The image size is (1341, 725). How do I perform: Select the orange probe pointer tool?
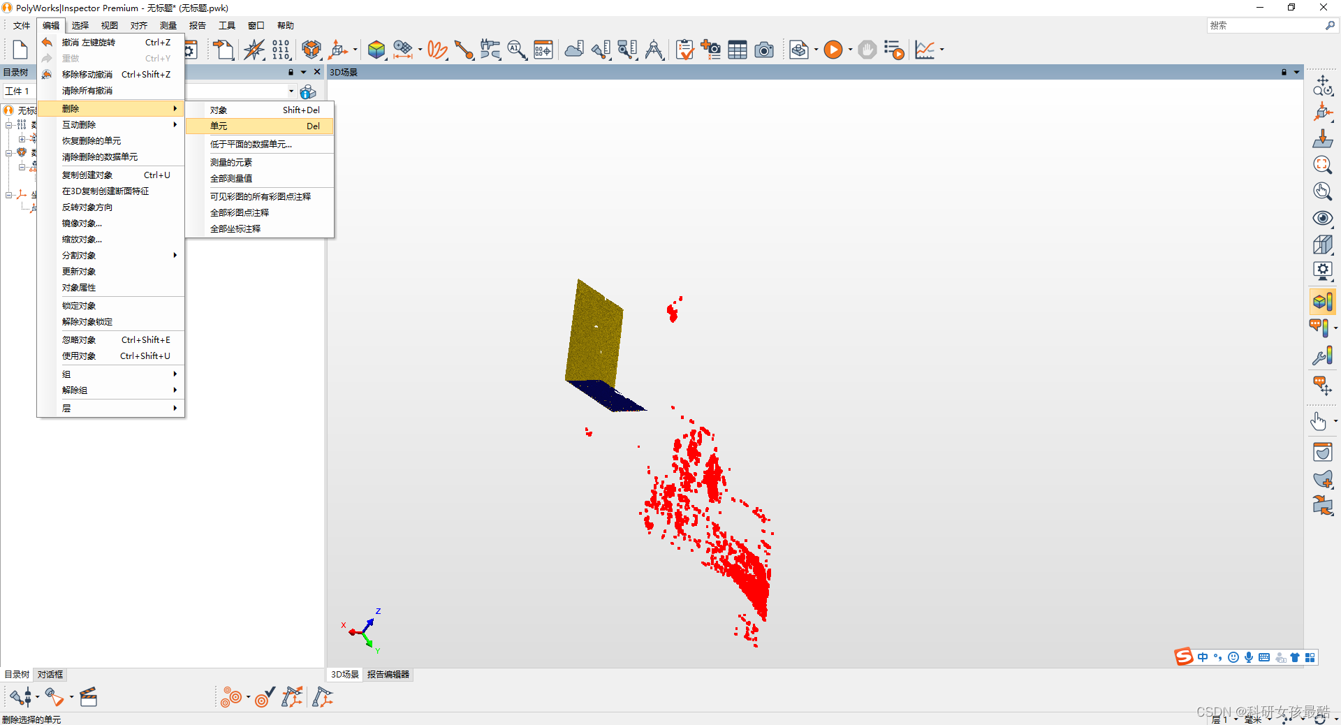(464, 50)
